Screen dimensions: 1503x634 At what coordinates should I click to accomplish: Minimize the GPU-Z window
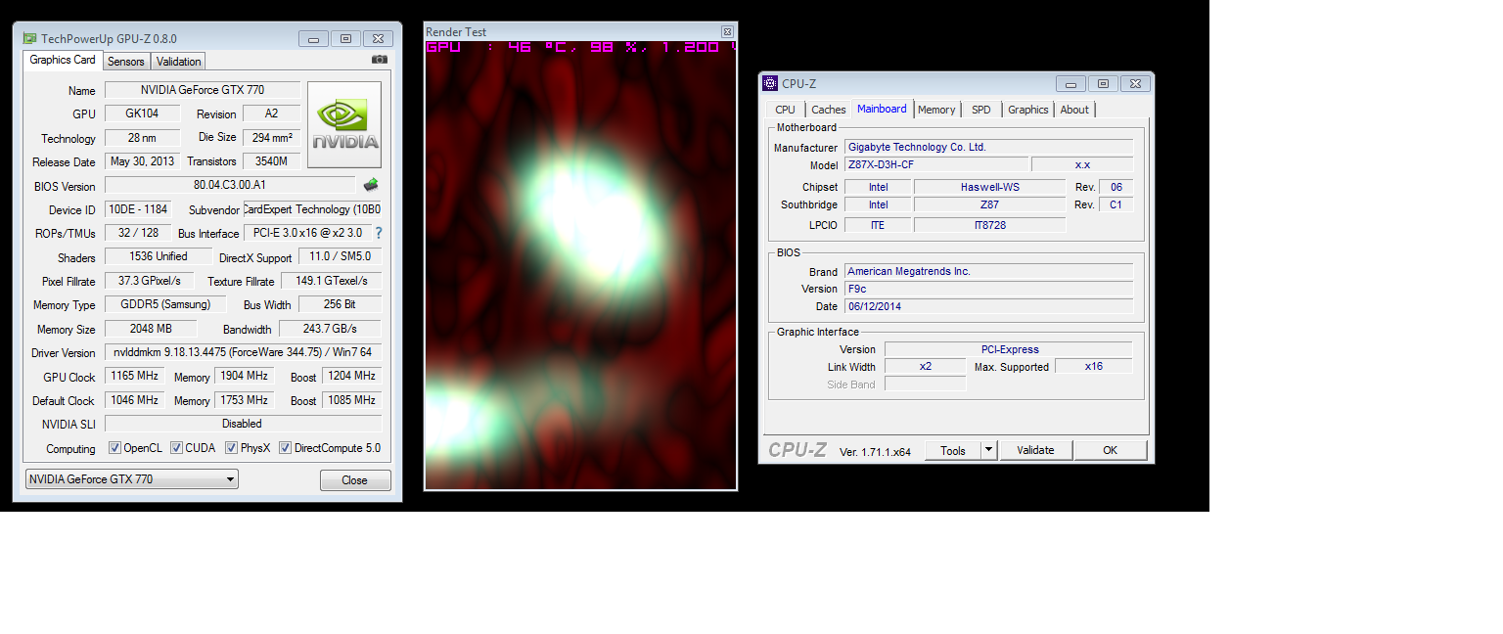[x=314, y=39]
